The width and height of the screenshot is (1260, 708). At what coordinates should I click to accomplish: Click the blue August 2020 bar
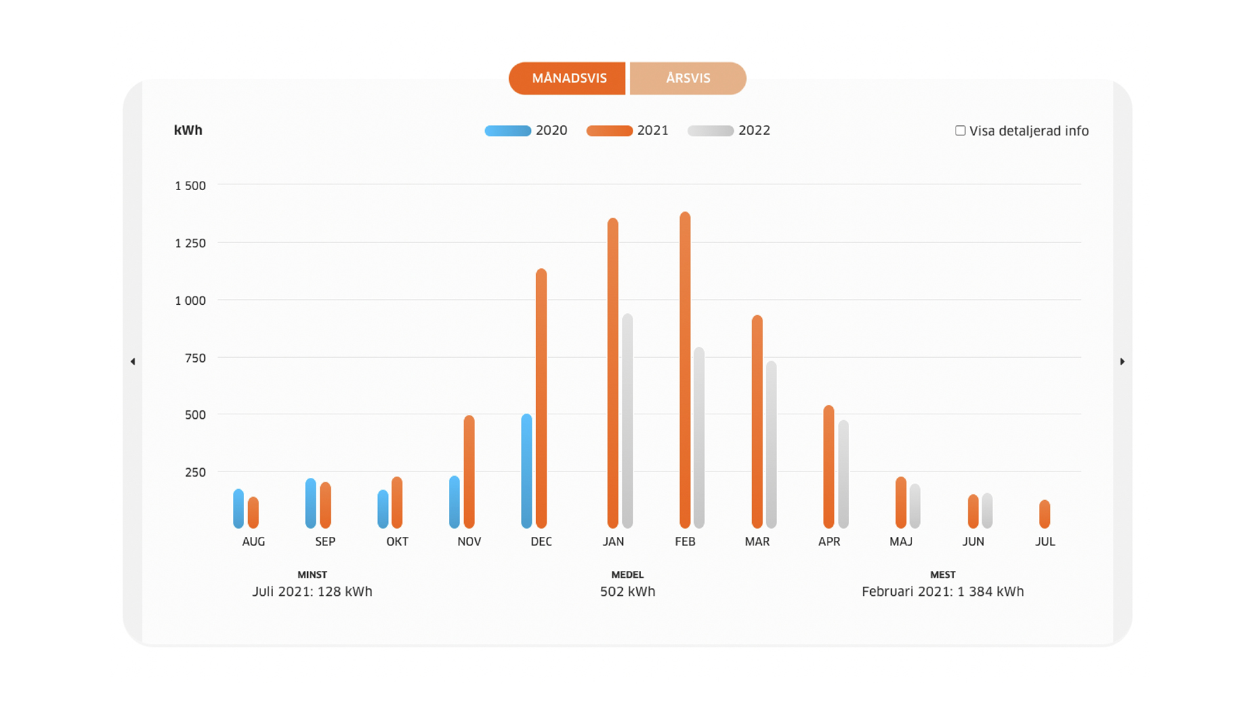click(x=238, y=509)
